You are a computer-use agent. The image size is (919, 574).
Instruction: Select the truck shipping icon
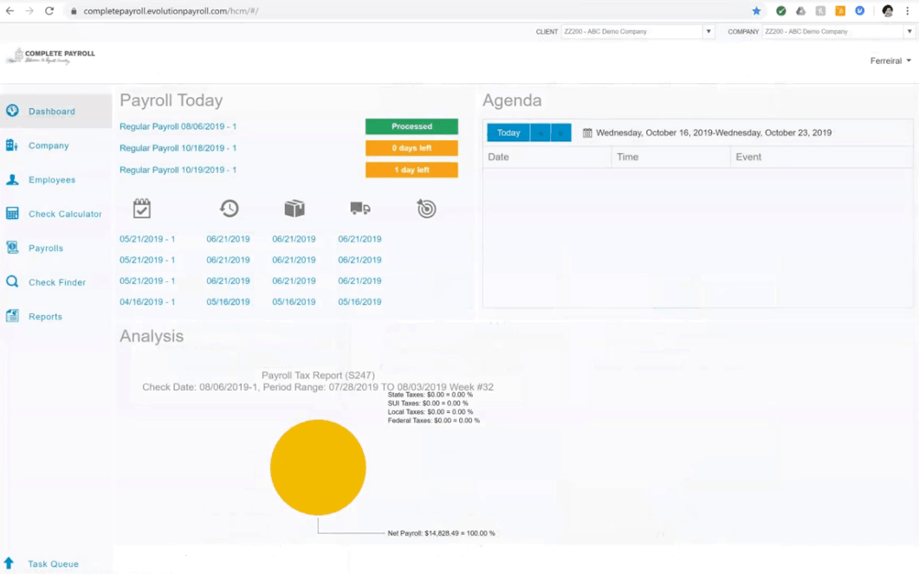point(360,208)
